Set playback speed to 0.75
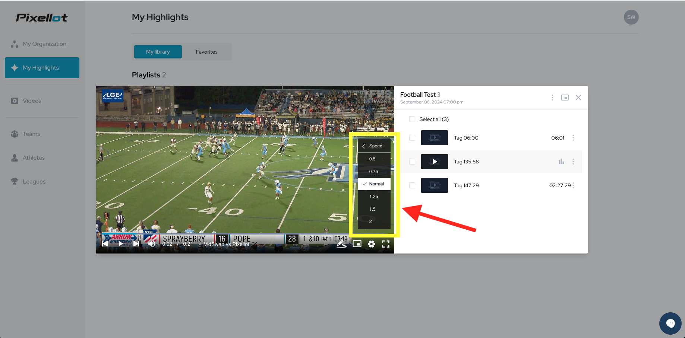Image resolution: width=685 pixels, height=338 pixels. point(374,172)
